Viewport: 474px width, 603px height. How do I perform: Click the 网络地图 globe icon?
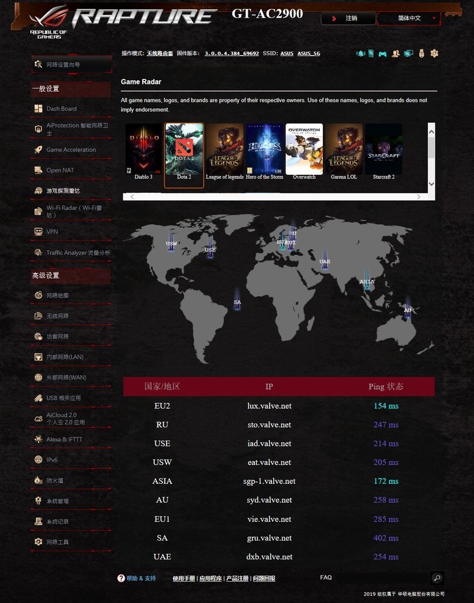click(39, 295)
